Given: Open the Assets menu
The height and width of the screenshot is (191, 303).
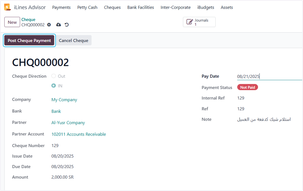Looking at the screenshot, I should (227, 7).
